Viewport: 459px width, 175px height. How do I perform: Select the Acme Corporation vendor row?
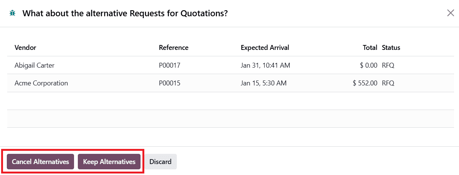[x=41, y=83]
